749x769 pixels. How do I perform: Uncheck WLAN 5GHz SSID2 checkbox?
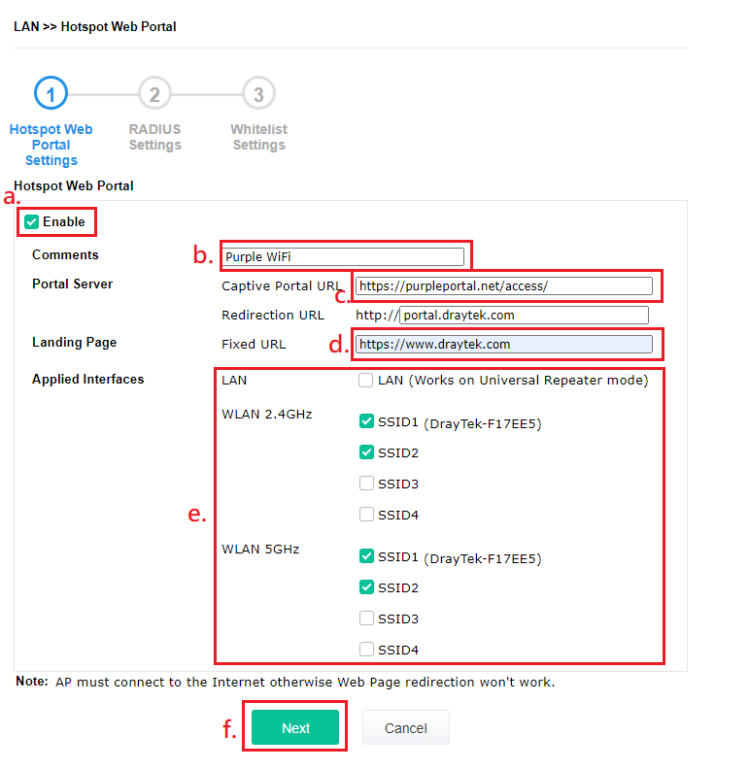coord(366,587)
